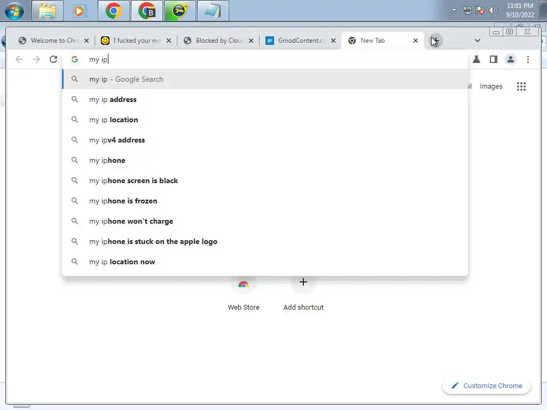Open the volume speaker tray icon
This screenshot has width=547, height=410.
tap(493, 10)
